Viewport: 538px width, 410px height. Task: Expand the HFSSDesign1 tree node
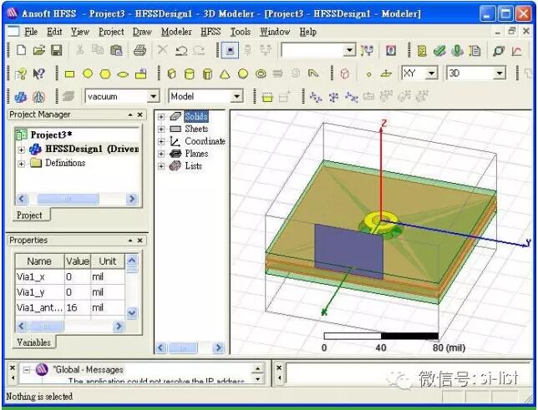click(x=21, y=149)
